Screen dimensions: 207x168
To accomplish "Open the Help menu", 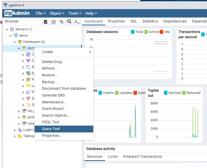I will 91,13.
